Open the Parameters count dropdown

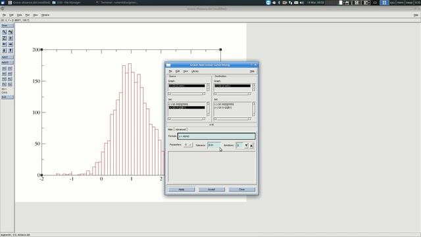(188, 145)
